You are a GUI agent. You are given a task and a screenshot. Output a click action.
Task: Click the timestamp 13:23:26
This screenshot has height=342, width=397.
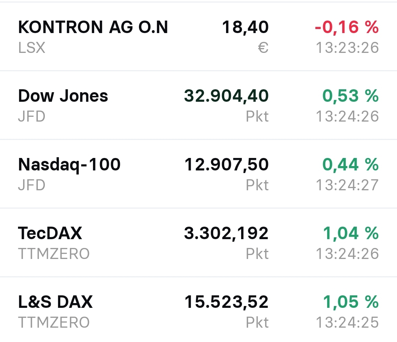347,48
